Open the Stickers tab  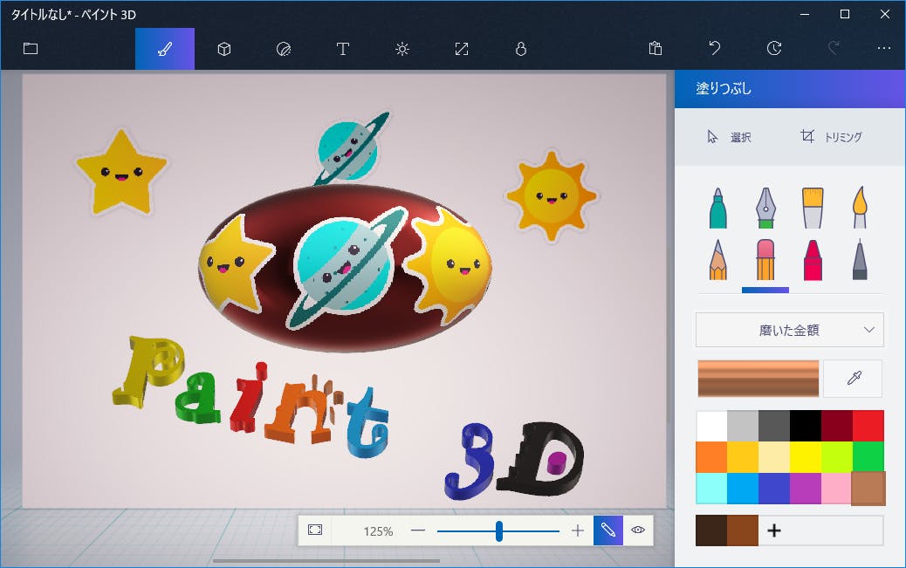tap(284, 49)
